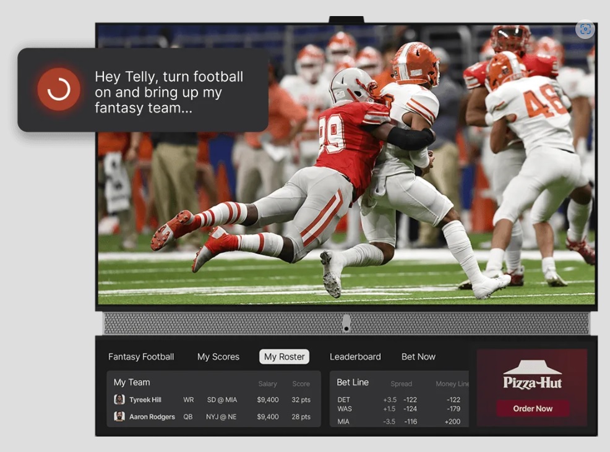Viewport: 610px width, 452px height.
Task: Click the center sensor on the soundbar
Action: pyautogui.click(x=346, y=323)
